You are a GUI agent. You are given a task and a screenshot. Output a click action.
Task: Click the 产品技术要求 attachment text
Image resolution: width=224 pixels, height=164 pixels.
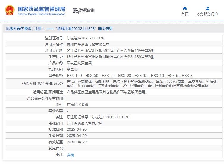[77, 104]
